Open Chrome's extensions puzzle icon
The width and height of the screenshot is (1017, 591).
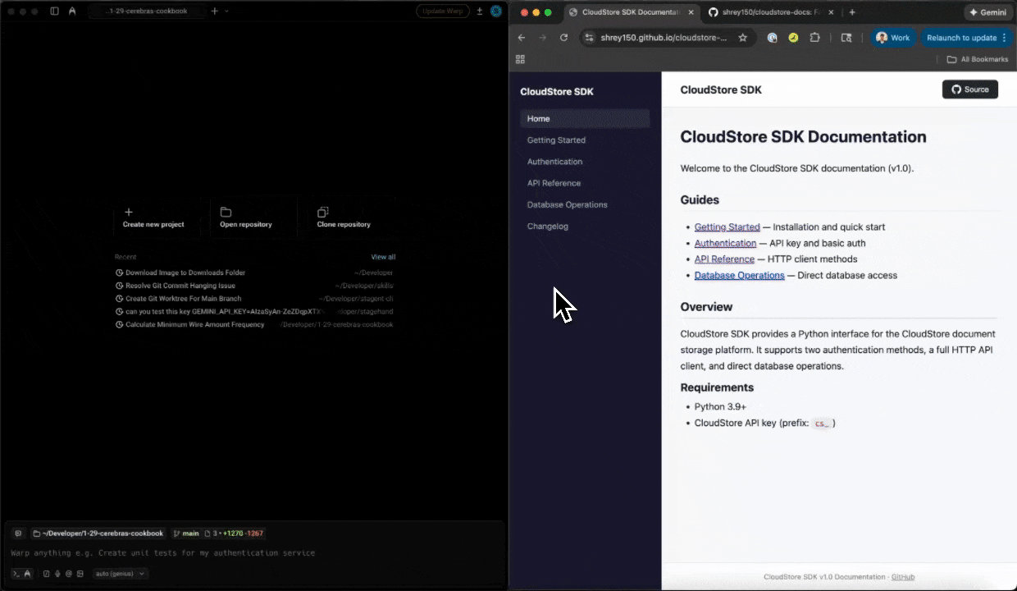pos(815,37)
